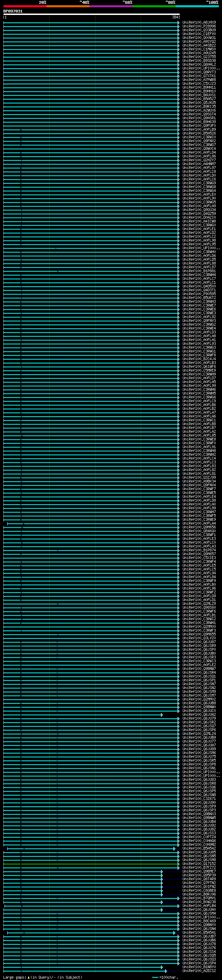The height and width of the screenshot is (980, 222).
Task: Open hit UniRef100_A8JHX9
Action: tap(199, 23)
